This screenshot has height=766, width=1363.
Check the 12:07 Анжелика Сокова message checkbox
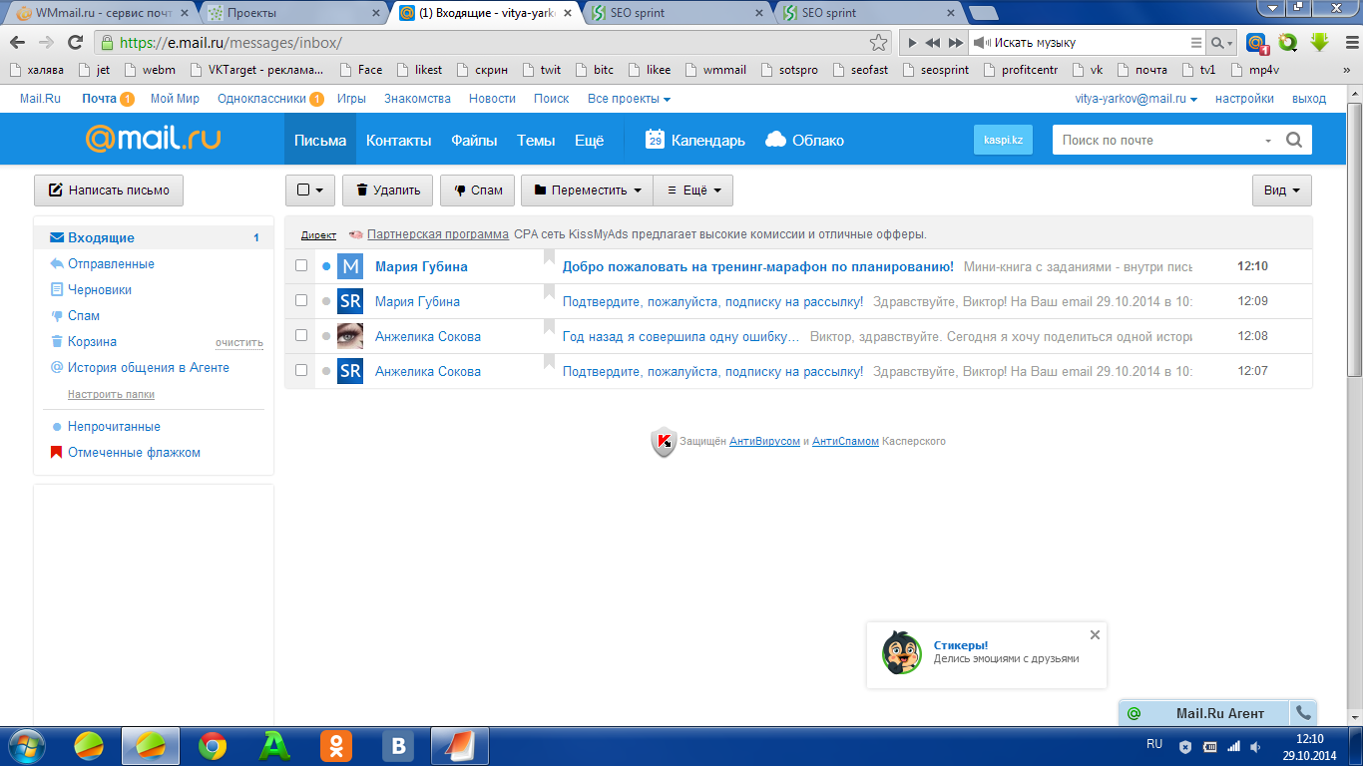[301, 371]
